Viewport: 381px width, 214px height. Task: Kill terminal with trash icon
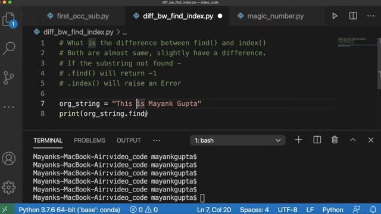335,140
